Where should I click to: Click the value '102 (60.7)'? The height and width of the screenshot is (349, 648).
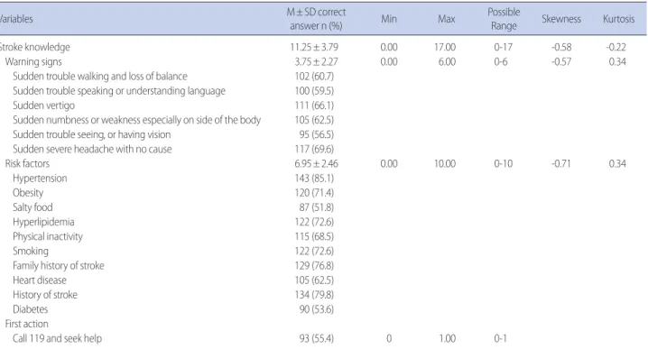[314, 77]
